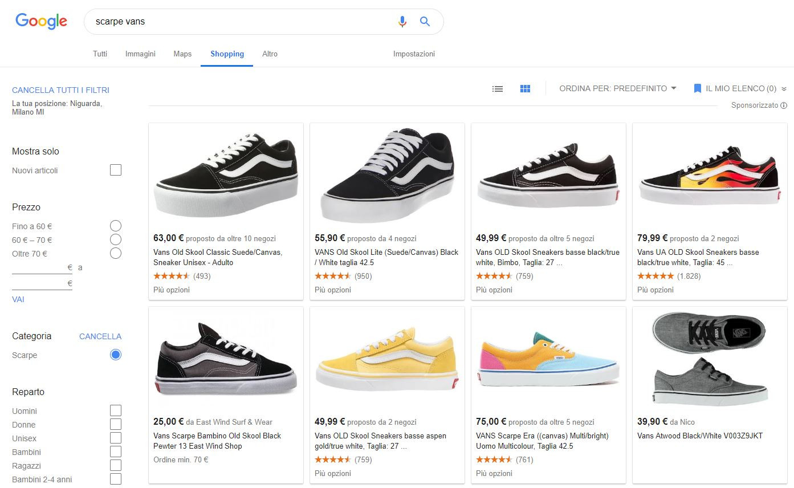The height and width of the screenshot is (488, 794).
Task: Open the Maps tab
Action: tap(182, 54)
